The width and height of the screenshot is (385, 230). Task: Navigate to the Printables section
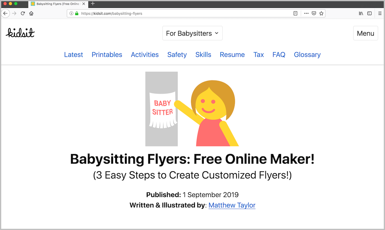[x=107, y=54]
